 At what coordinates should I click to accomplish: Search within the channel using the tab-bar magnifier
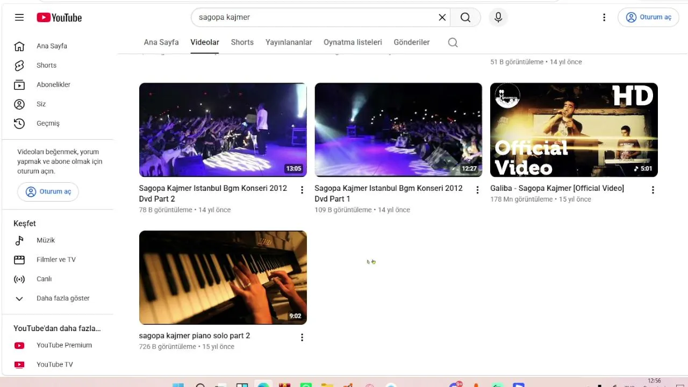click(x=453, y=42)
